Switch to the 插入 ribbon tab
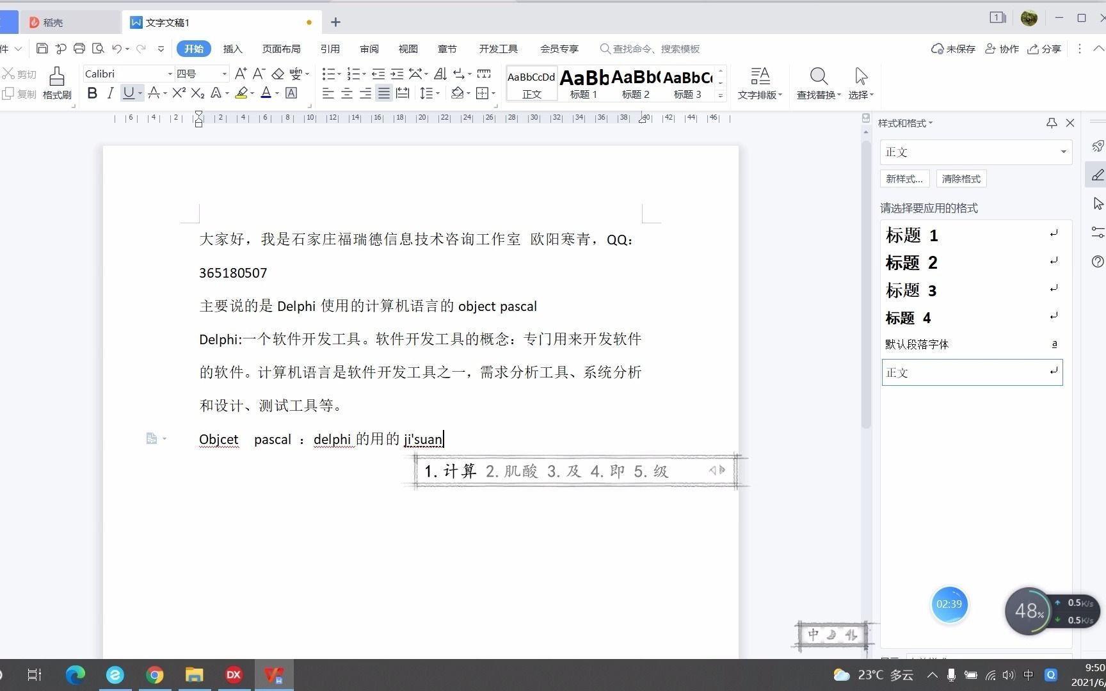Screen dimensions: 1106x691 (232, 49)
